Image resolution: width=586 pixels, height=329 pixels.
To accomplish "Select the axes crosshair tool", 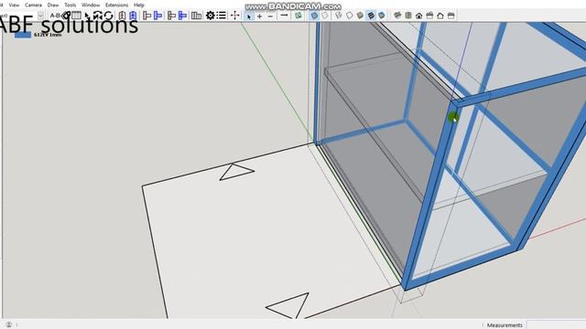I will click(235, 16).
